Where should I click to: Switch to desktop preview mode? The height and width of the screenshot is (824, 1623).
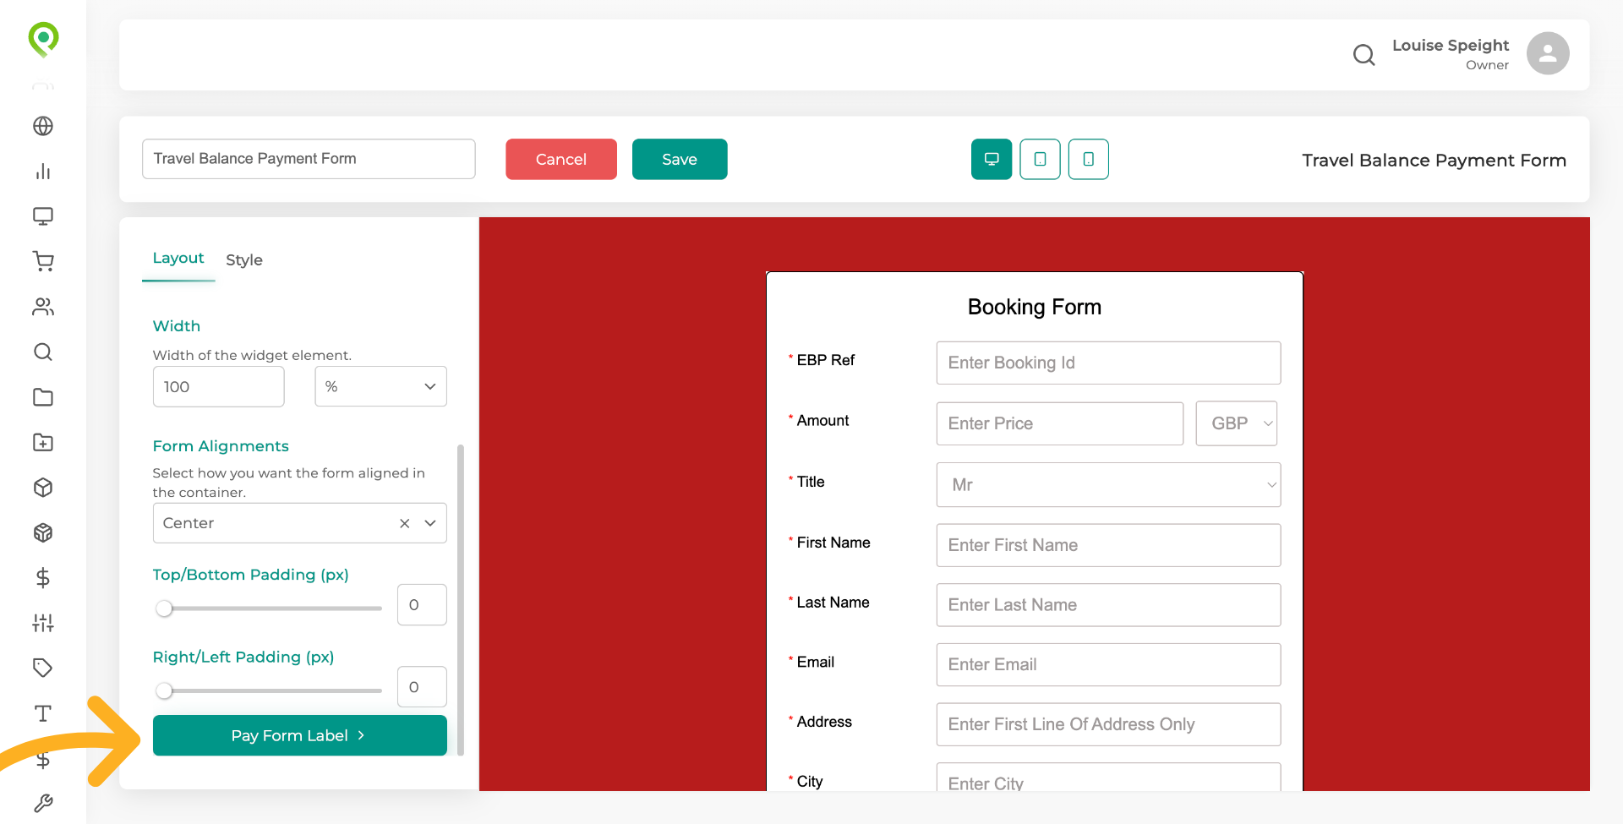(992, 159)
